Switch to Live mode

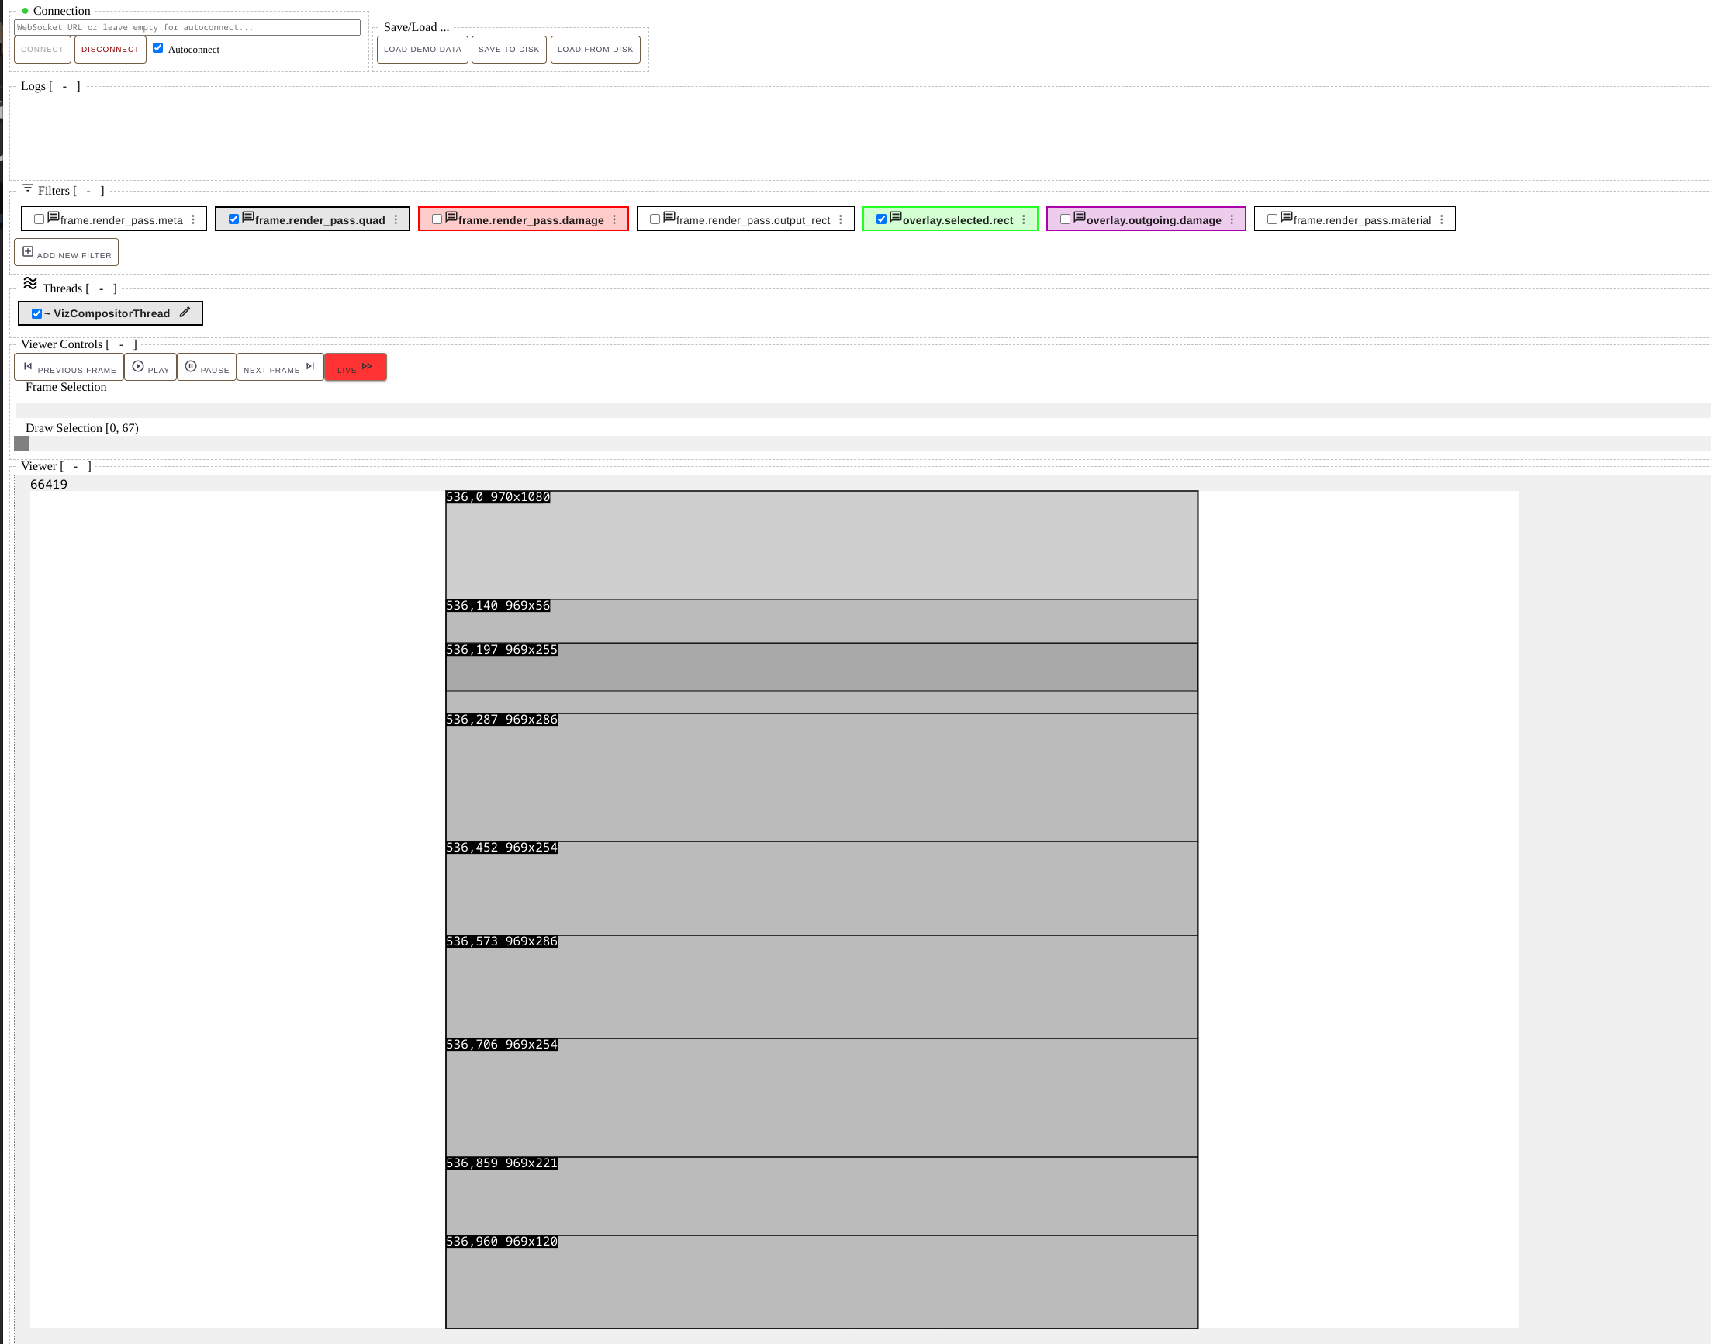pyautogui.click(x=356, y=368)
